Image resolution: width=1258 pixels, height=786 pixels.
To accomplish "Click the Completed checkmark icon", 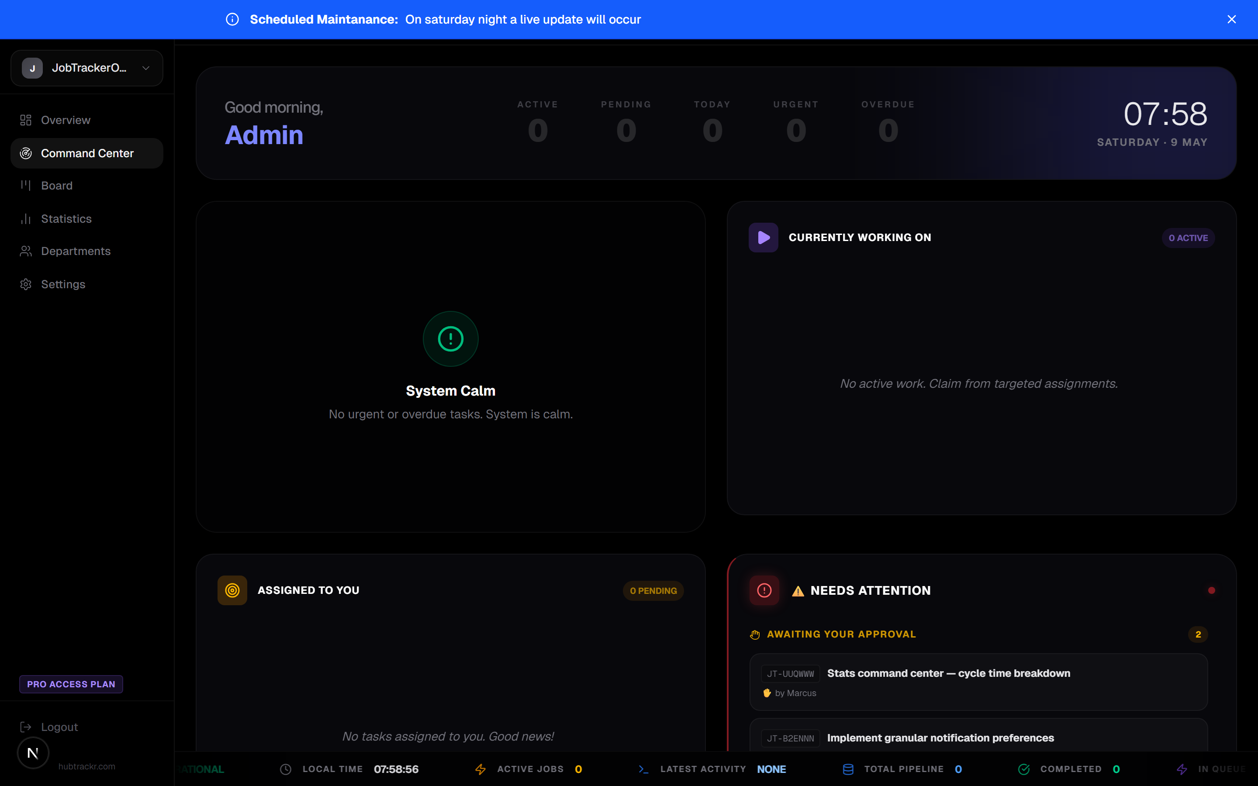I will pos(1023,769).
